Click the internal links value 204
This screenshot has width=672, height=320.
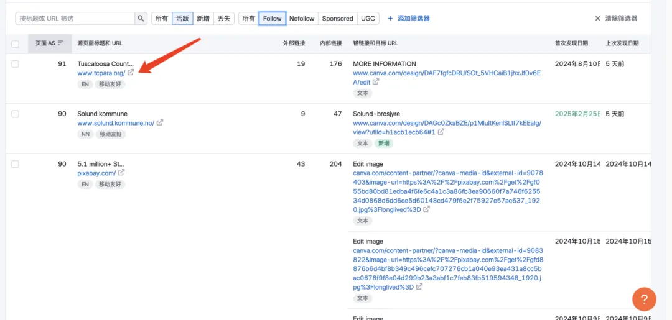337,164
